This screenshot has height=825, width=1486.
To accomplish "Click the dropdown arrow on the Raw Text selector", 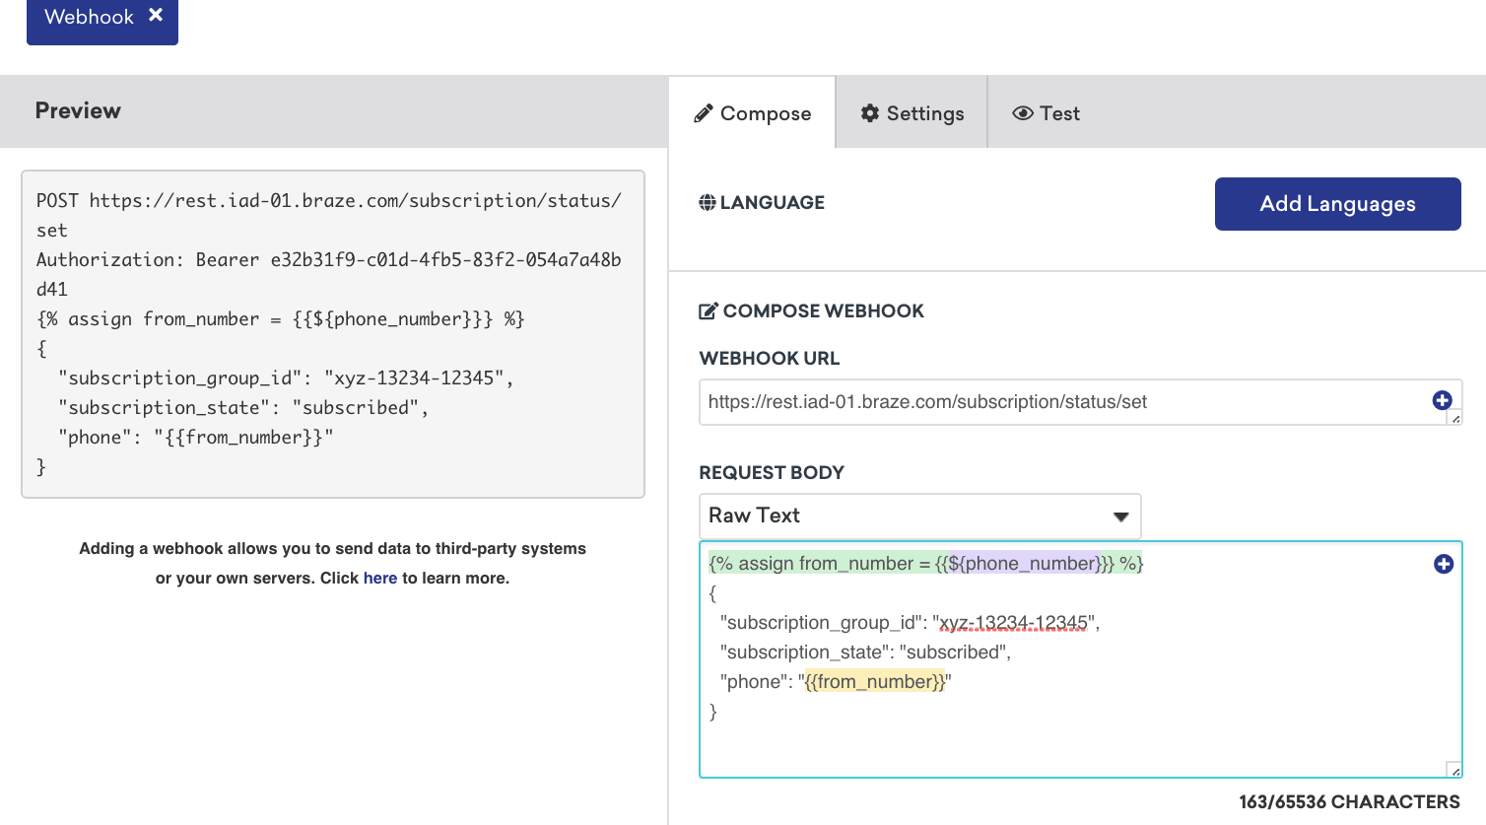I will tap(1120, 516).
